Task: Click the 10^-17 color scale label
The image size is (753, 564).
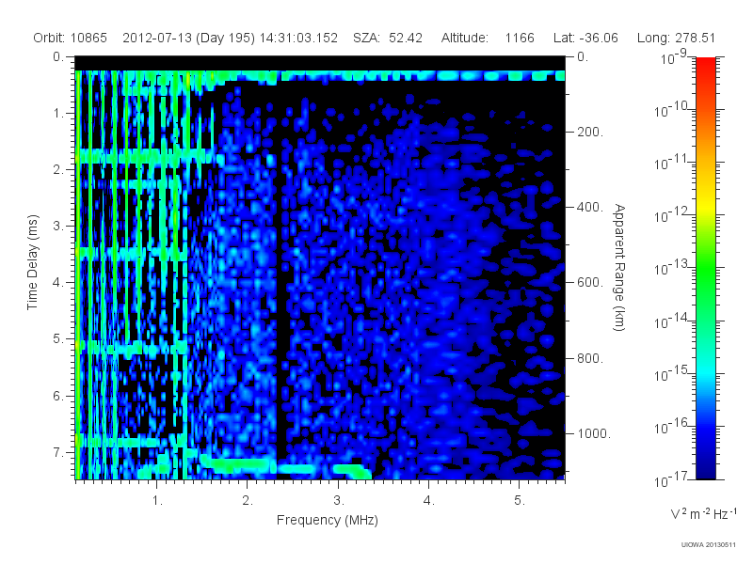Action: click(x=671, y=479)
